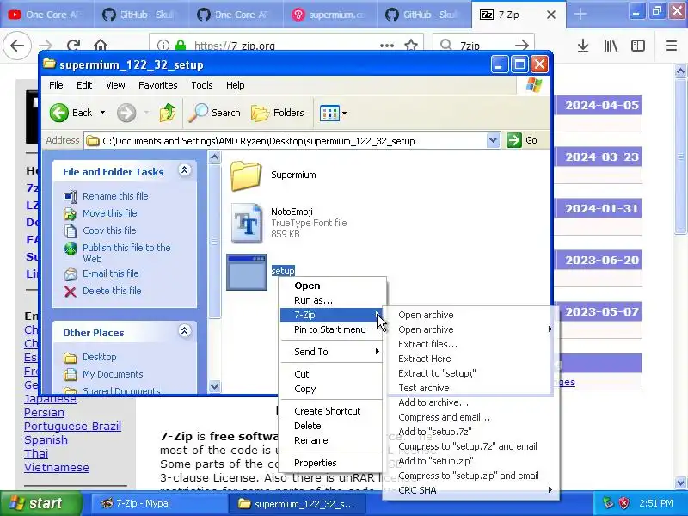Select the Supermium folder icon

pos(246,175)
